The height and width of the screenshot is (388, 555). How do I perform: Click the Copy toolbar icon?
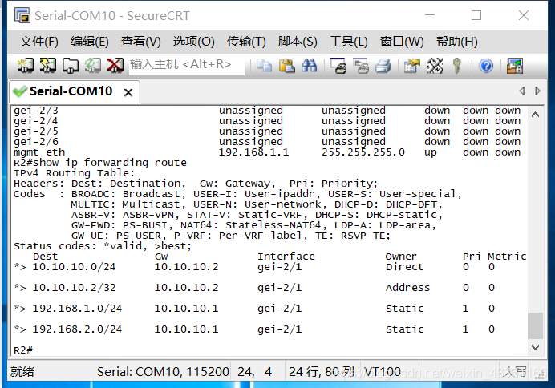click(x=264, y=66)
